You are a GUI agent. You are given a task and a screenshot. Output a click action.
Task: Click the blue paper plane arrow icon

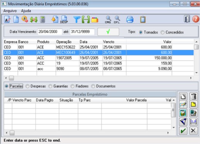coord(183,122)
